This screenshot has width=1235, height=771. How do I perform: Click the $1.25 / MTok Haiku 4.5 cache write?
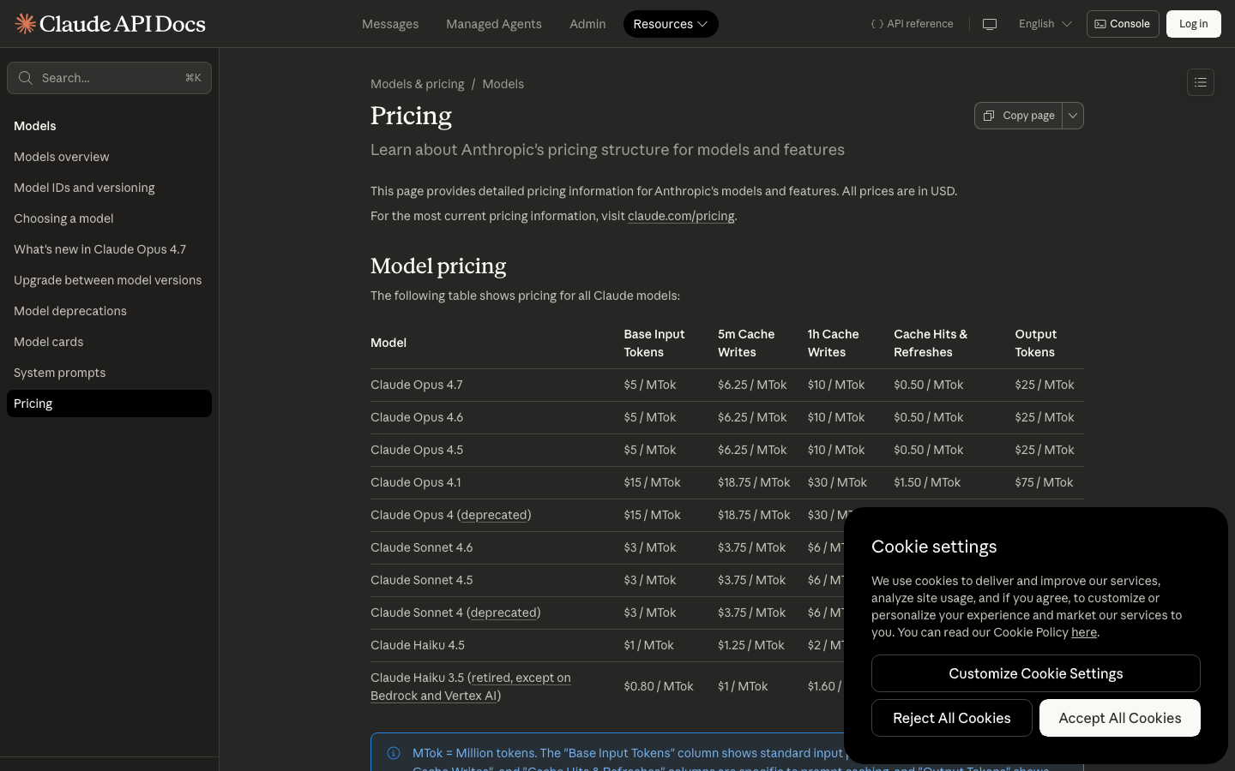(751, 645)
